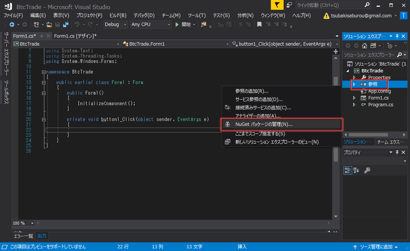Click Sync with Active Document icon
The width and height of the screenshot is (410, 251).
pos(374,46)
